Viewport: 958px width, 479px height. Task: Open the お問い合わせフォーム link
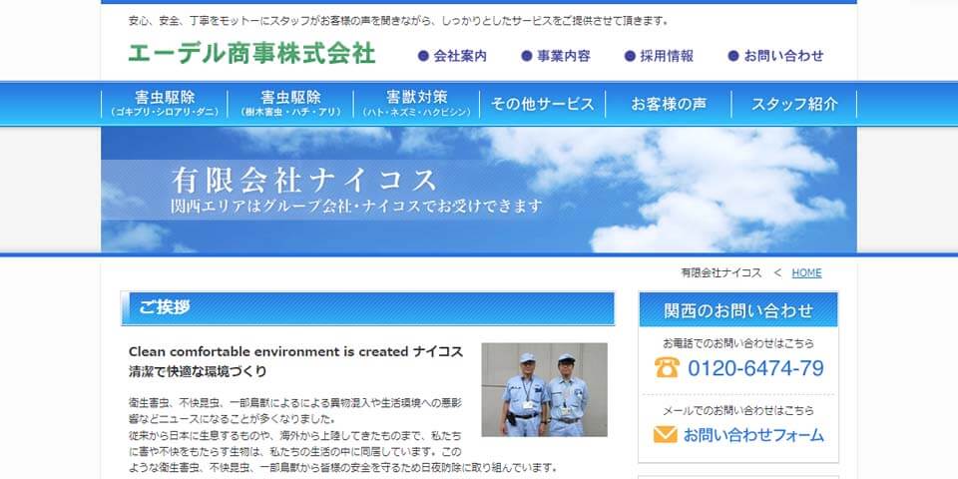click(753, 435)
